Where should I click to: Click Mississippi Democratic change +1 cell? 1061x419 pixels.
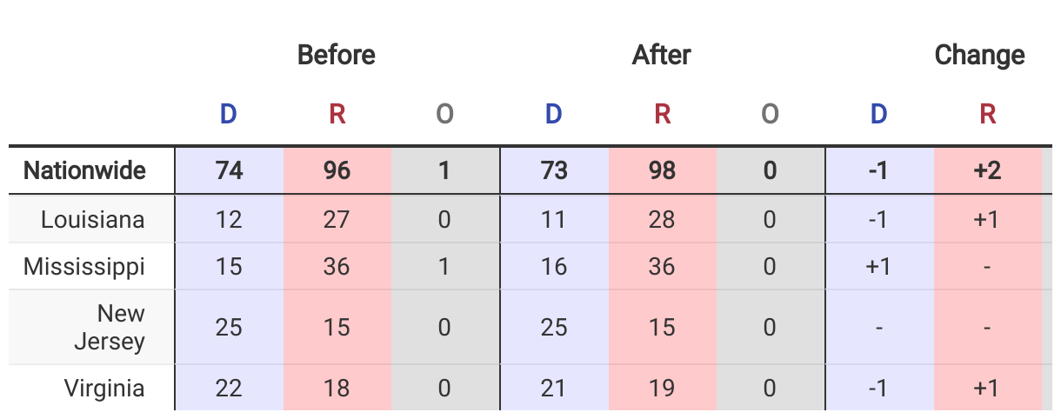(879, 266)
